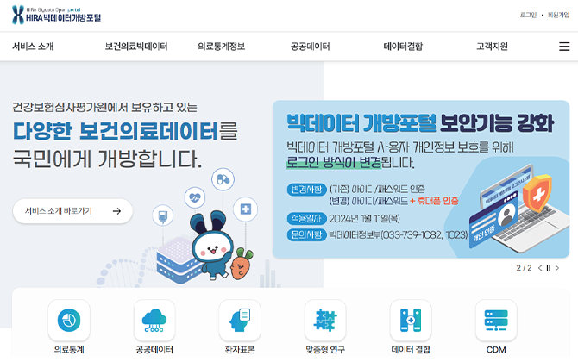Click the 서비스 소개 바로가기 button
This screenshot has height=362, width=578.
[72, 211]
